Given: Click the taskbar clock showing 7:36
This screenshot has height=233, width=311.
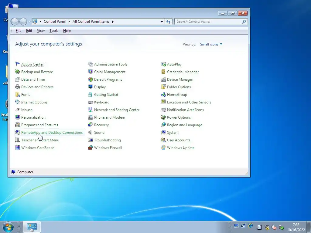Looking at the screenshot, I should [x=296, y=227].
